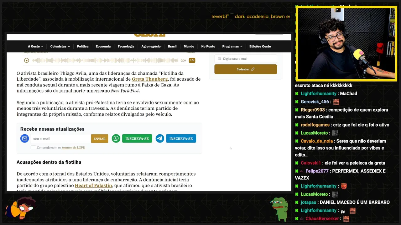
Task: Click the Rieger0903 chat username
Action: pyautogui.click(x=313, y=110)
